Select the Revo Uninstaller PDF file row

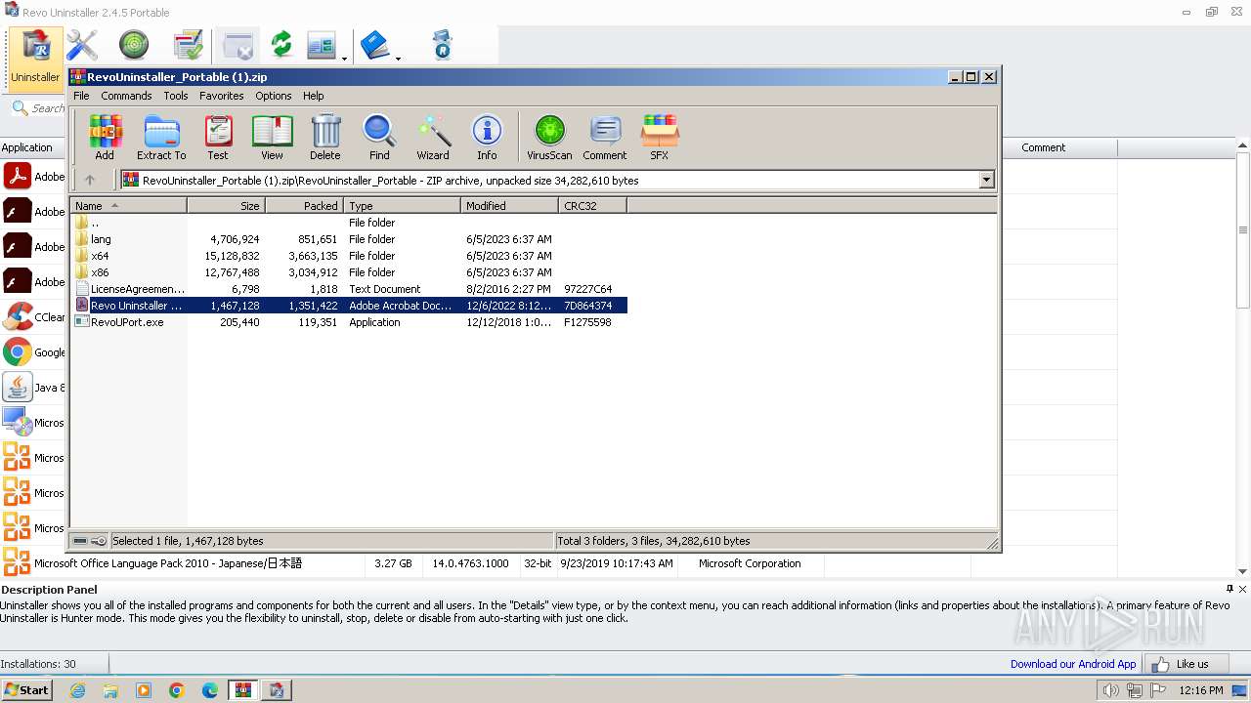(x=348, y=306)
